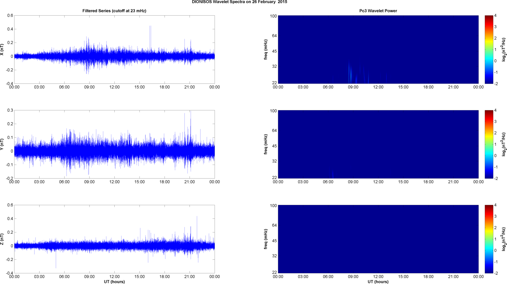Click the '18:00' tick under the Y series plot
Image resolution: width=507 pixels, height=284 pixels.
click(165, 182)
